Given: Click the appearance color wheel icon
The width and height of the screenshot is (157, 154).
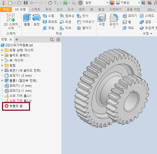Looking at the screenshot, I should click(x=112, y=3).
